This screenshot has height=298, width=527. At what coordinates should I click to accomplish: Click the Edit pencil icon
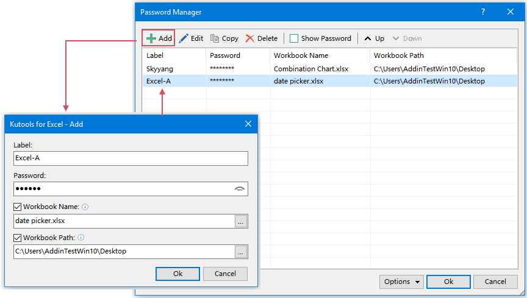point(184,38)
